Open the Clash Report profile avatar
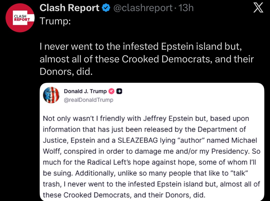Image resolution: width=270 pixels, height=201 pixels. (x=20, y=18)
